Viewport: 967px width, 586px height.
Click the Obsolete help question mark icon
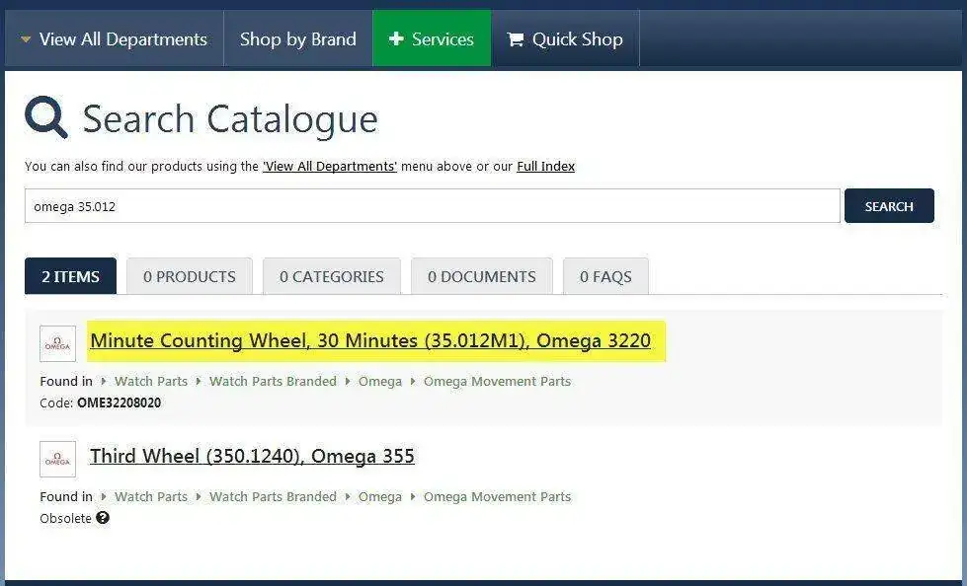[x=103, y=518]
